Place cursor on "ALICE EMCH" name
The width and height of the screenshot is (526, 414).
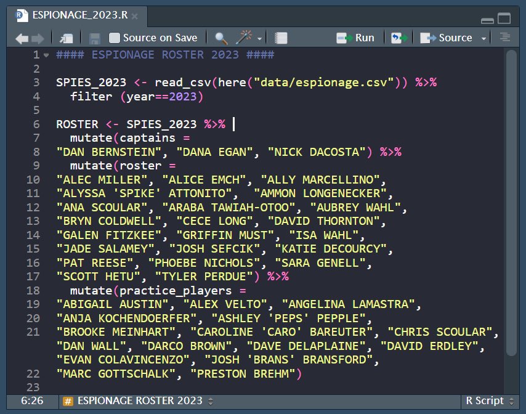click(204, 180)
